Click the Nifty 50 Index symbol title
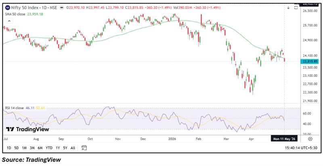323x166 pixels. 24,8
